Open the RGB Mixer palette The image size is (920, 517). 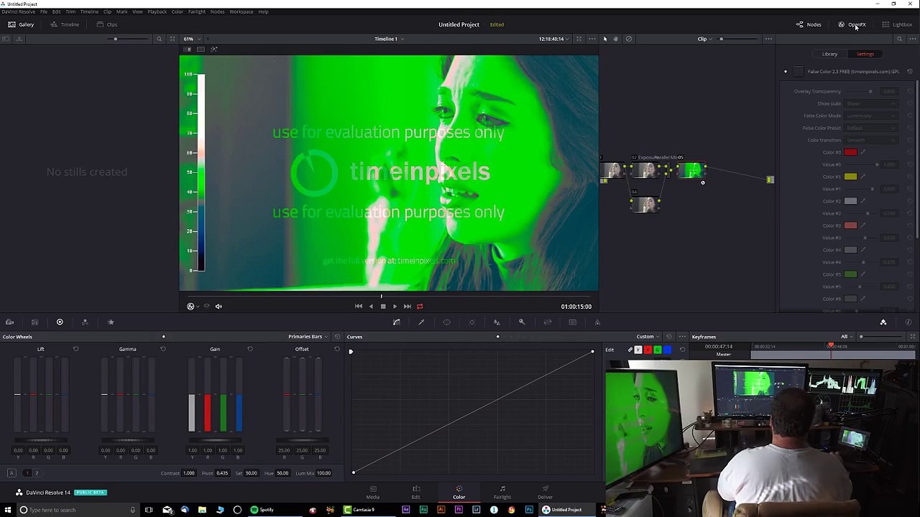85,322
